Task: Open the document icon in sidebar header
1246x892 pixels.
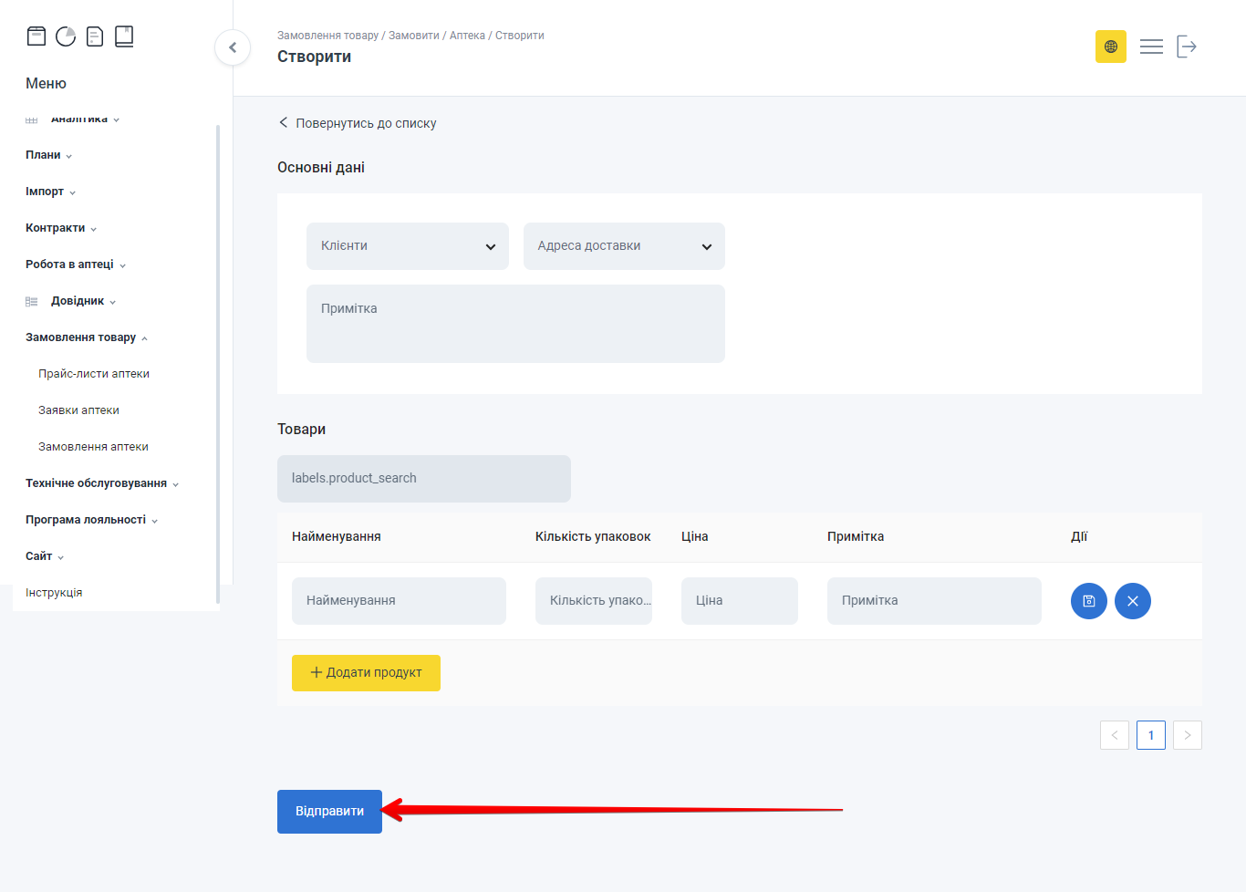Action: [95, 36]
